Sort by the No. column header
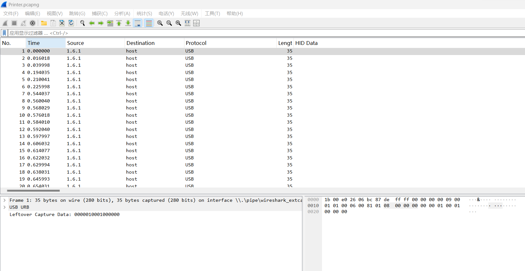Image resolution: width=525 pixels, height=271 pixels. coord(13,43)
